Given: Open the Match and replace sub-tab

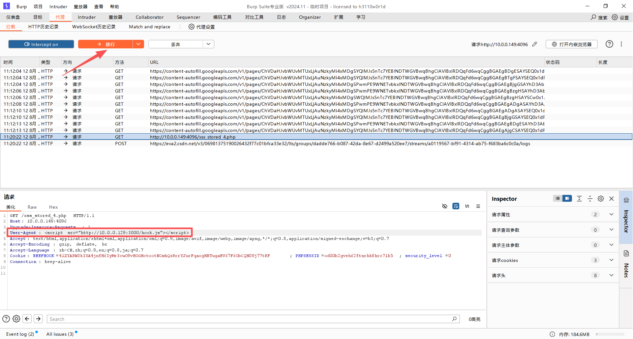Looking at the screenshot, I should point(150,27).
